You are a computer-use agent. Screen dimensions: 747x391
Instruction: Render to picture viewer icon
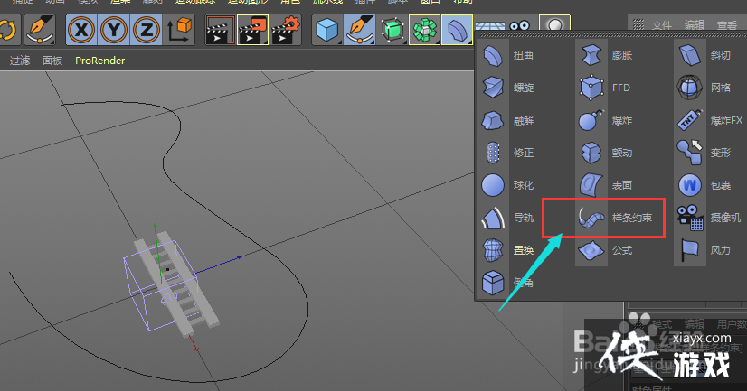(252, 30)
